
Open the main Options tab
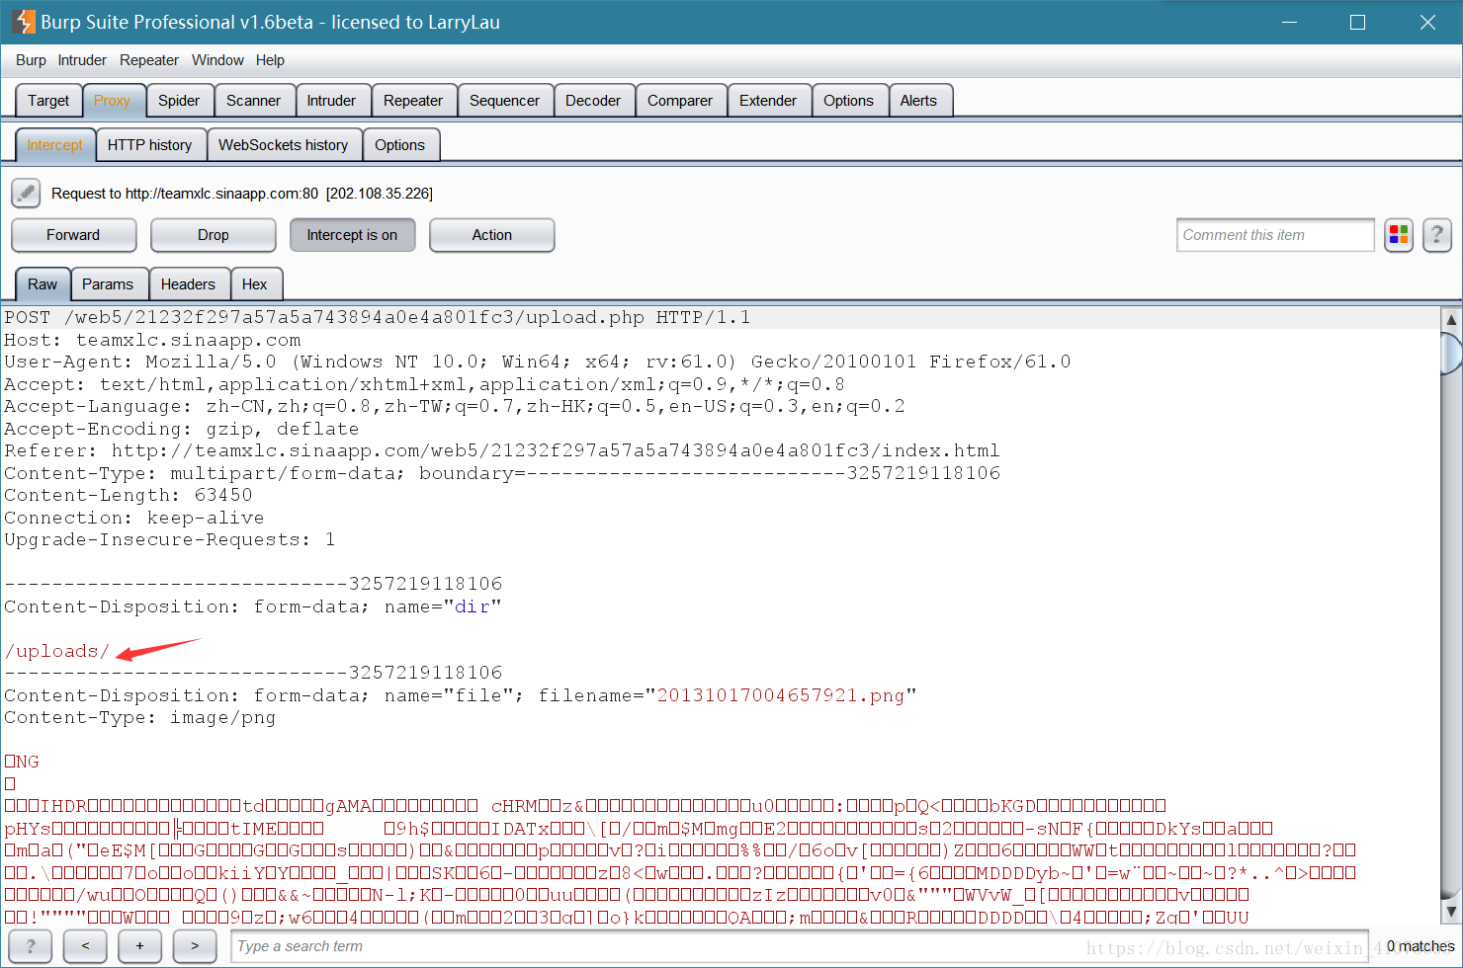[848, 101]
